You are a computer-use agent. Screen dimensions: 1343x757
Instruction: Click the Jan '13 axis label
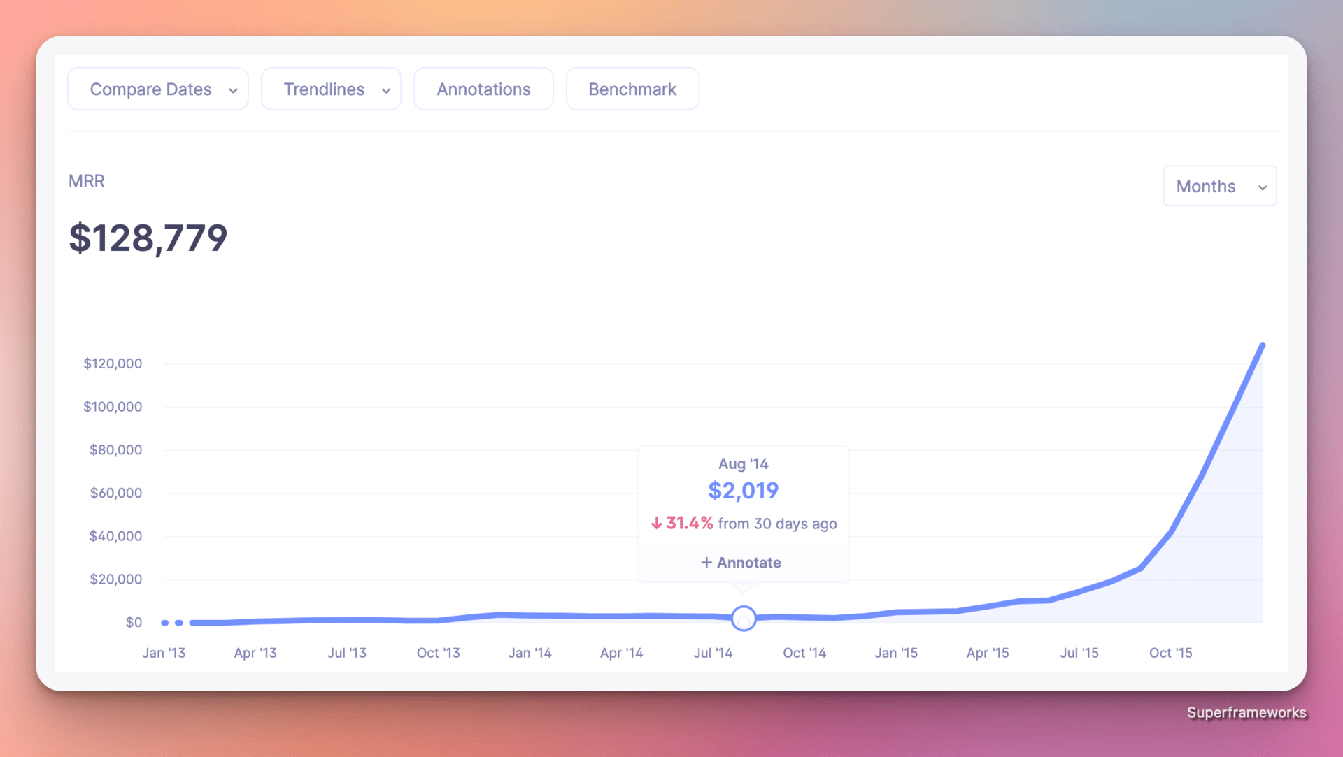(x=164, y=653)
